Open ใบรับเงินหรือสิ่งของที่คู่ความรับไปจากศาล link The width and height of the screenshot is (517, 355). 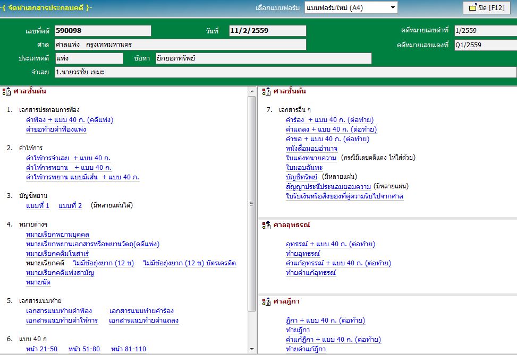(344, 196)
